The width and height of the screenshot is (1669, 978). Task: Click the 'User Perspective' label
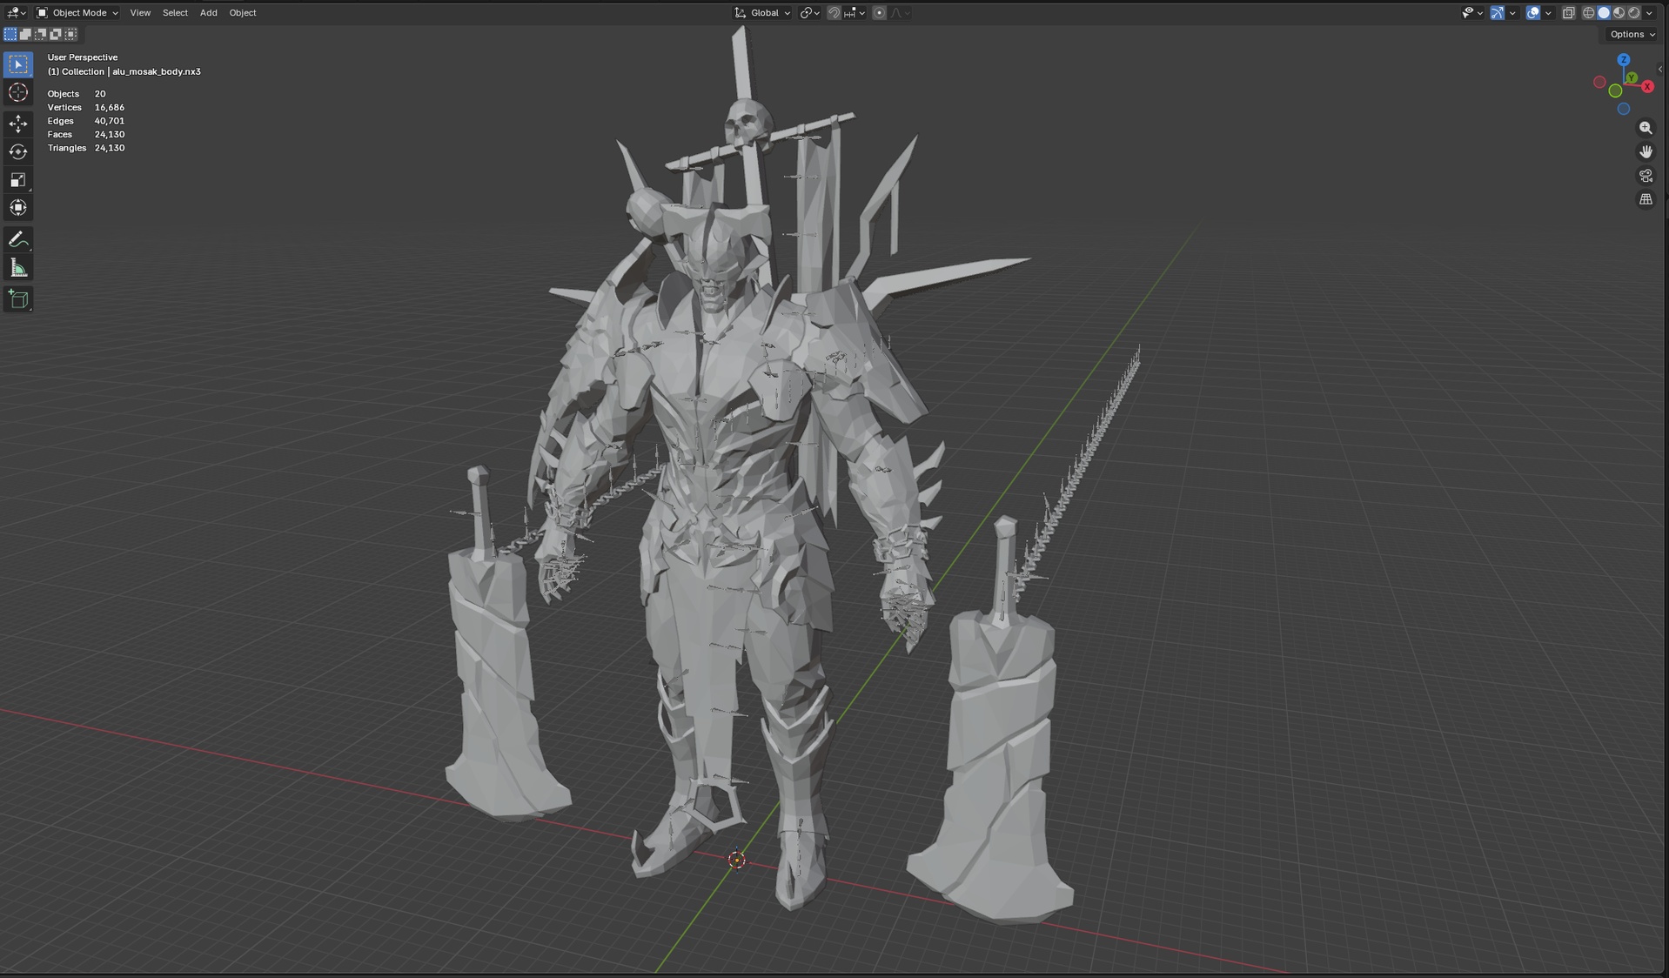[83, 57]
